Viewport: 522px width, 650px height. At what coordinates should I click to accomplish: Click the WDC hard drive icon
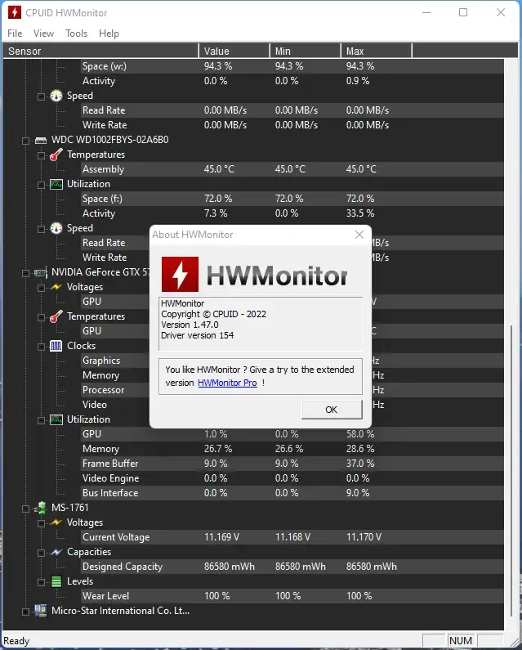pos(41,140)
